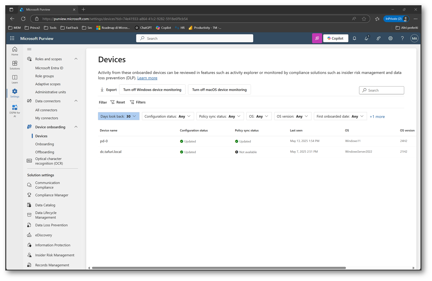The width and height of the screenshot is (432, 281).
Task: Open the Configuration status filter dropdown
Action: (168, 116)
